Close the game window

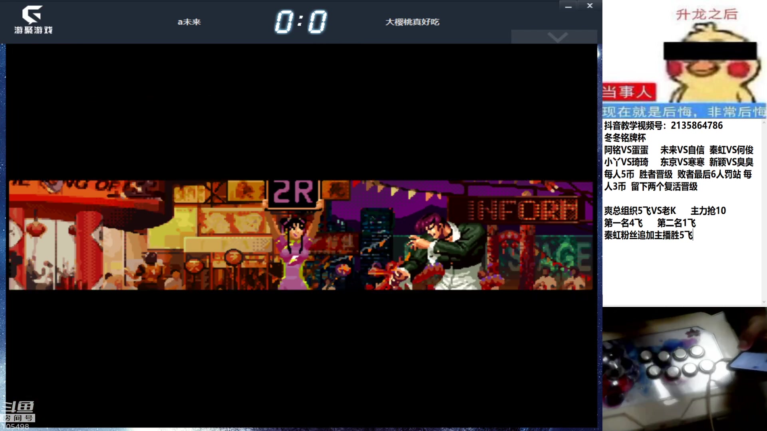click(x=590, y=6)
